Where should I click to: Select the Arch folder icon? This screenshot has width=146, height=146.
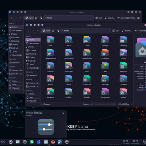69,40
